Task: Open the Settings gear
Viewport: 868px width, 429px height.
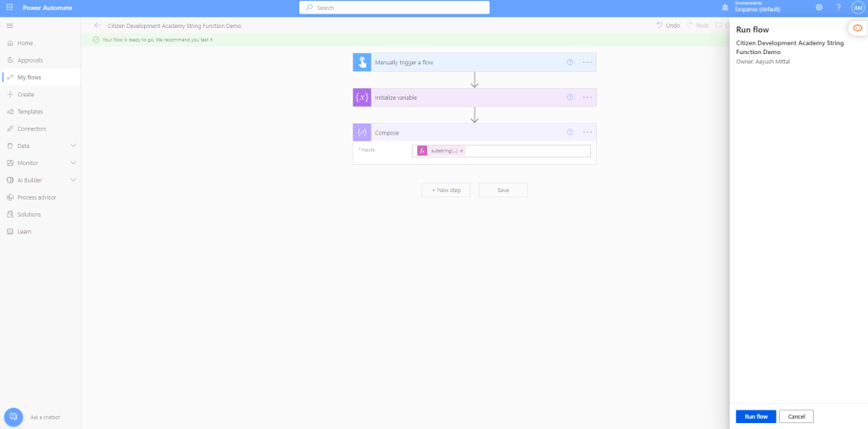Action: point(819,8)
